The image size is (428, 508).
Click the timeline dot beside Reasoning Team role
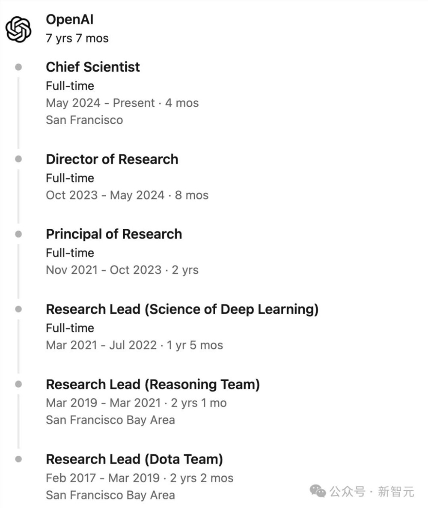click(18, 384)
